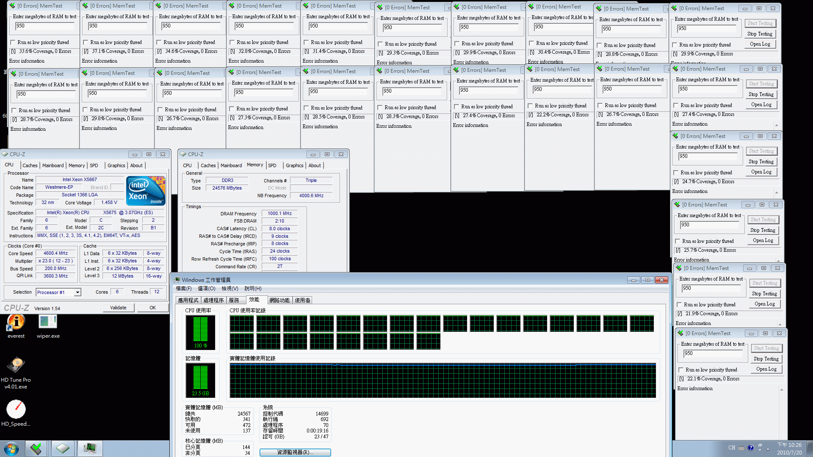Click the keyboard IME icon in tray
813x457 pixels.
pos(741,448)
